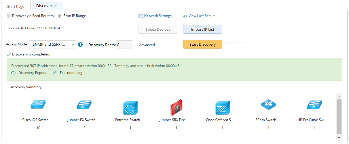
Task: Click the Juniper SRX Firewall icon
Action: coord(176,107)
